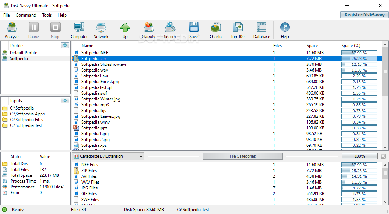Select the GIF Files category row

click(x=227, y=194)
